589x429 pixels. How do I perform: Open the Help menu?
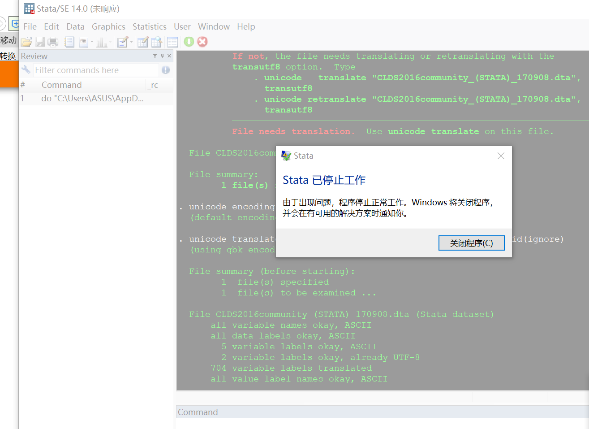click(246, 26)
